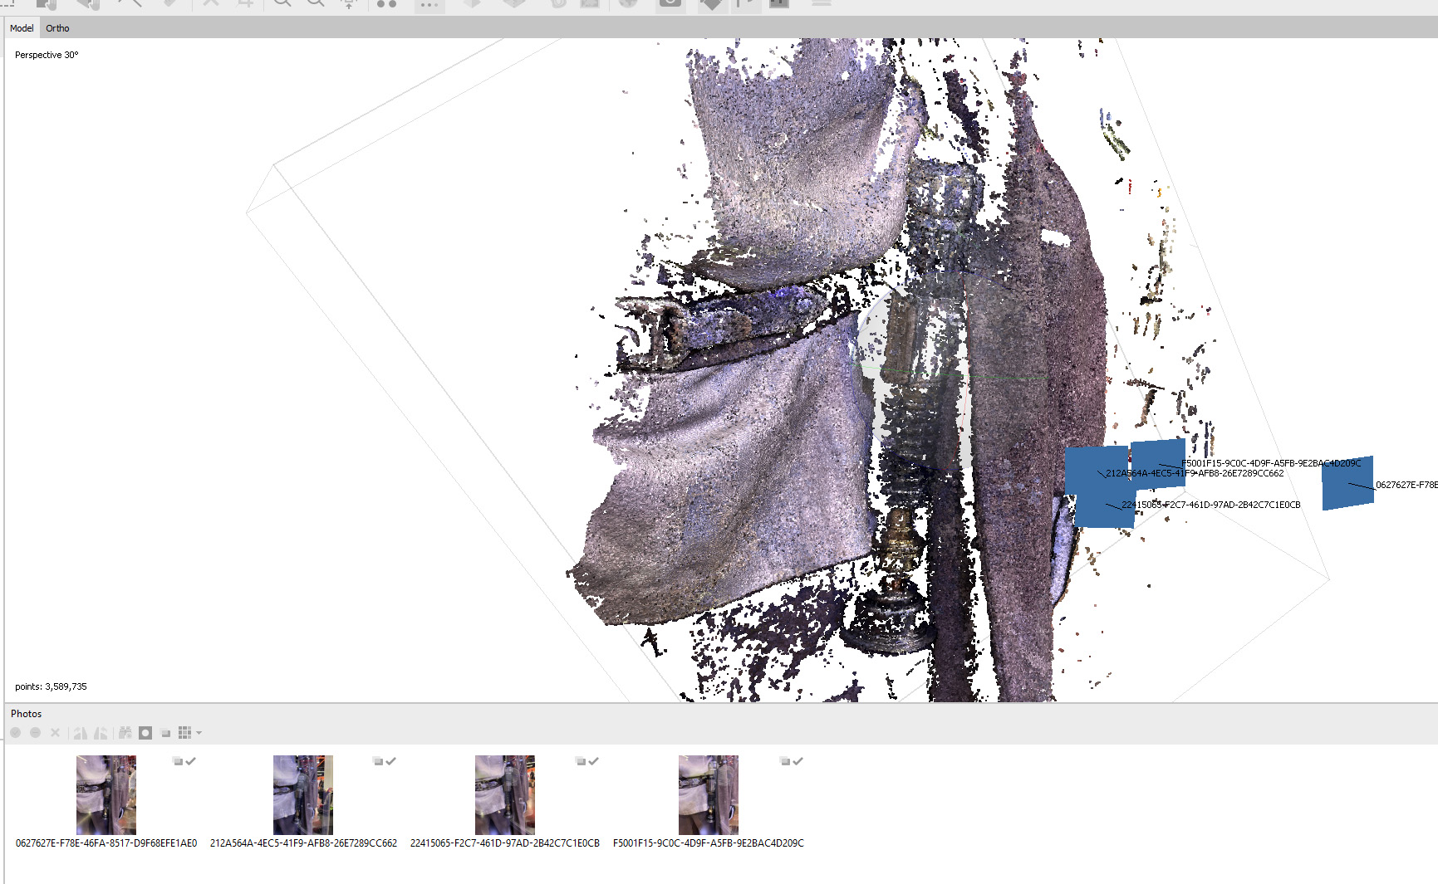Click the filename label 22415065-F2C7-461D-97AD-2B42C7C1E0CB
The image size is (1438, 884).
[x=505, y=843]
